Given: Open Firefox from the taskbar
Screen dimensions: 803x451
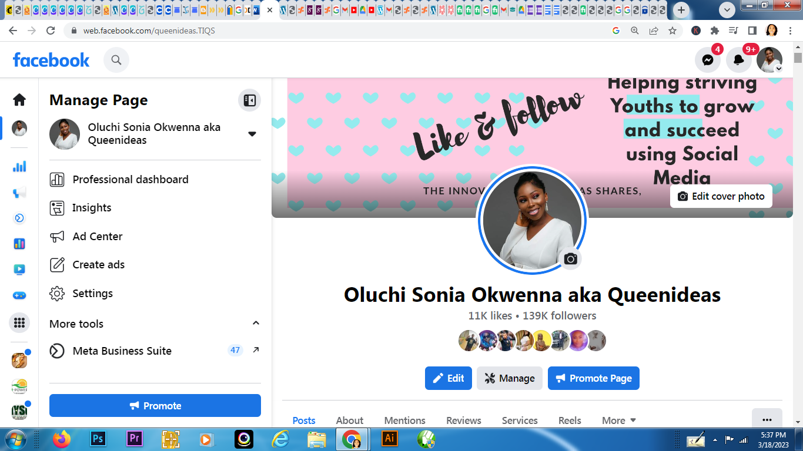Looking at the screenshot, I should tap(61, 439).
